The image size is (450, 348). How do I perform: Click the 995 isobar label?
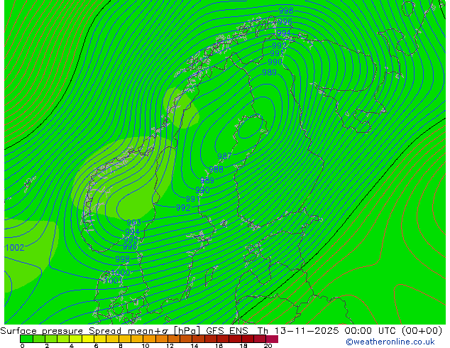(x=131, y=239)
